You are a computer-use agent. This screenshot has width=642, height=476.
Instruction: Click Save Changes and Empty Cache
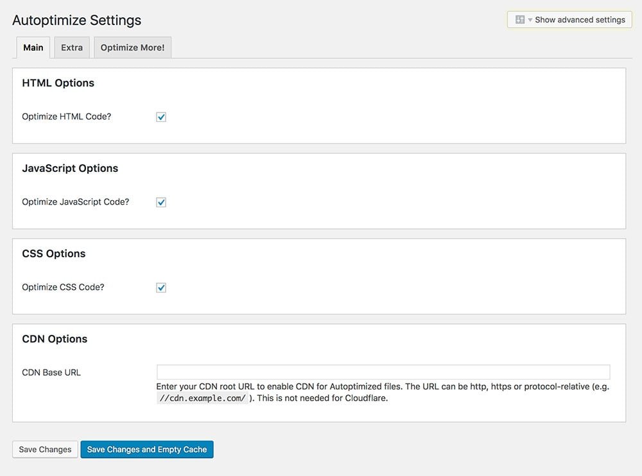click(147, 450)
